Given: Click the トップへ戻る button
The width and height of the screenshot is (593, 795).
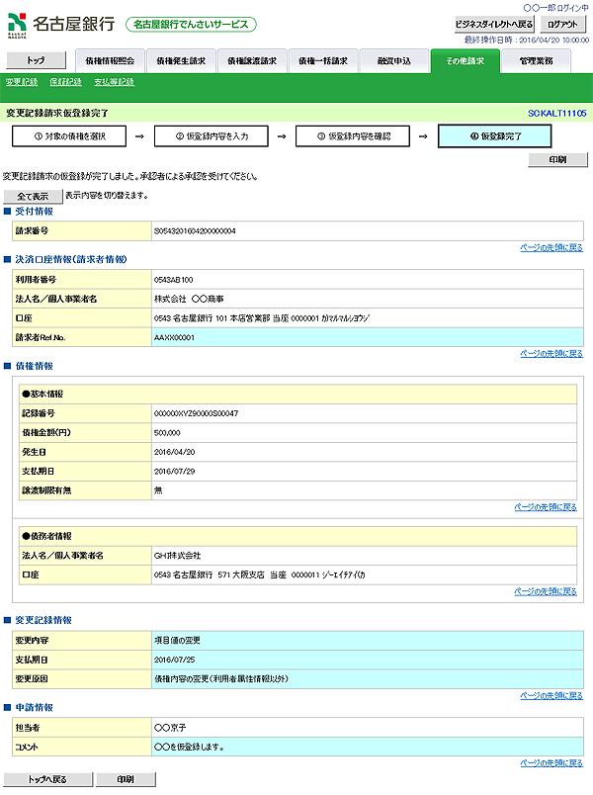Looking at the screenshot, I should point(47,780).
